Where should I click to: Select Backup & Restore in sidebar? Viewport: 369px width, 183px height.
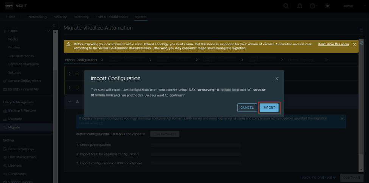click(22, 111)
